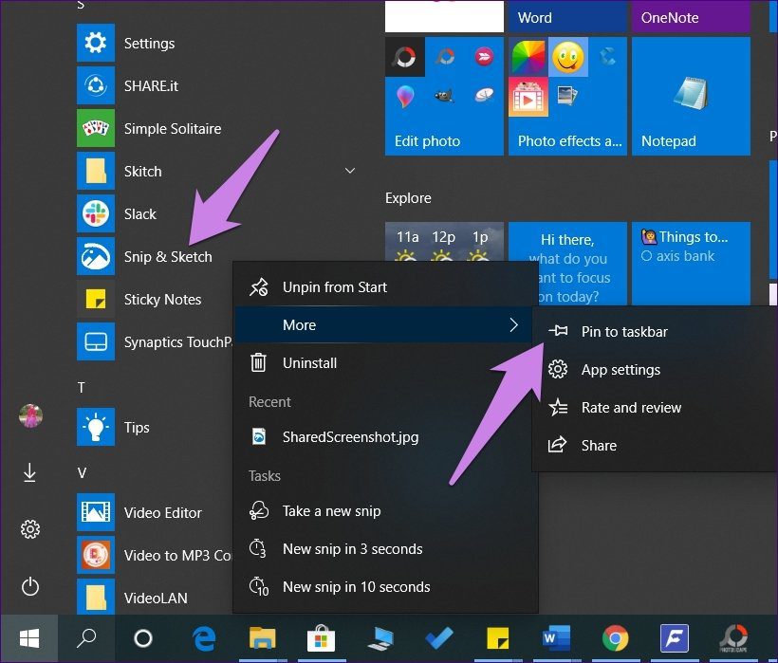Click the smiley face icon in Photo effects tile

(x=568, y=57)
